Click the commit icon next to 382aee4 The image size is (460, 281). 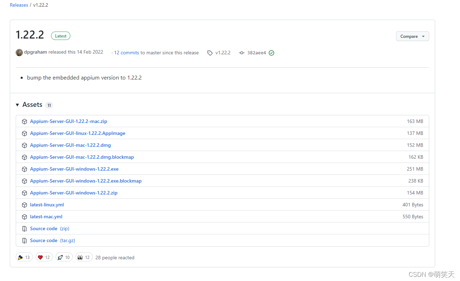pos(242,53)
